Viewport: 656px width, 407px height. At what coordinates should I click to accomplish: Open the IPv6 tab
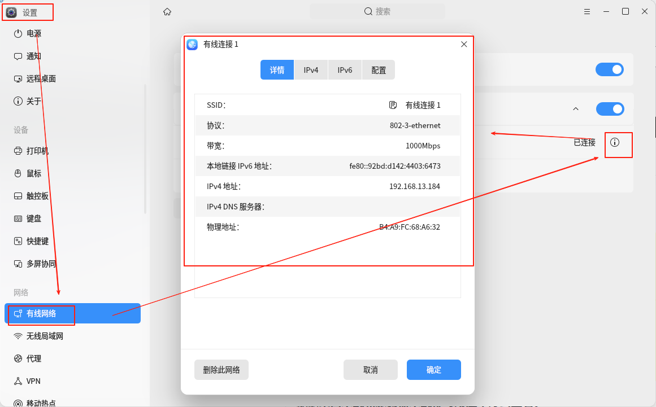[x=345, y=70]
